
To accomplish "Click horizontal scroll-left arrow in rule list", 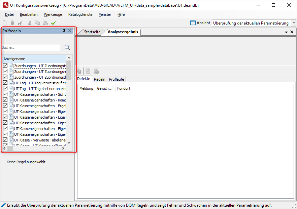I will click(x=5, y=149).
